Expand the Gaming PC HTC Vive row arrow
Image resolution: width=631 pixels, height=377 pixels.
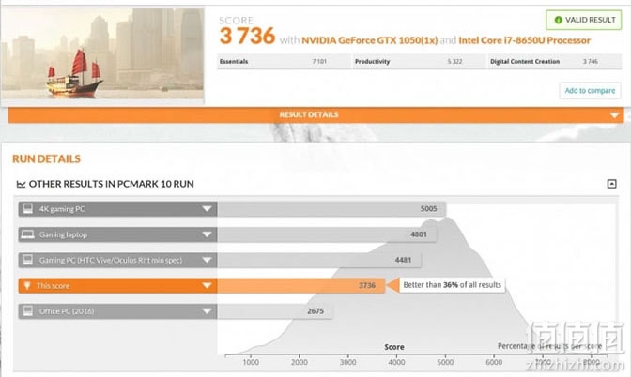(207, 261)
